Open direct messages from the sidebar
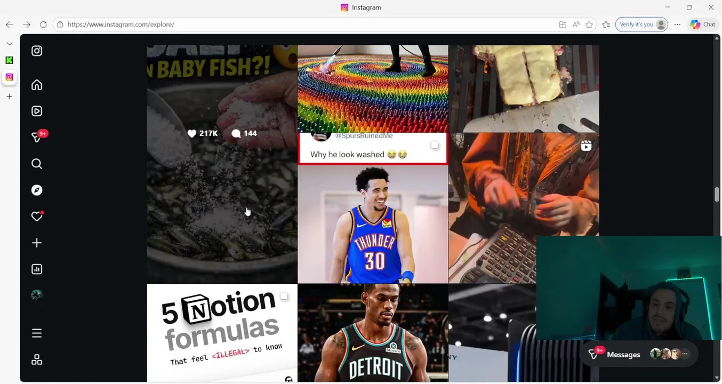722x384 pixels. coord(37,137)
